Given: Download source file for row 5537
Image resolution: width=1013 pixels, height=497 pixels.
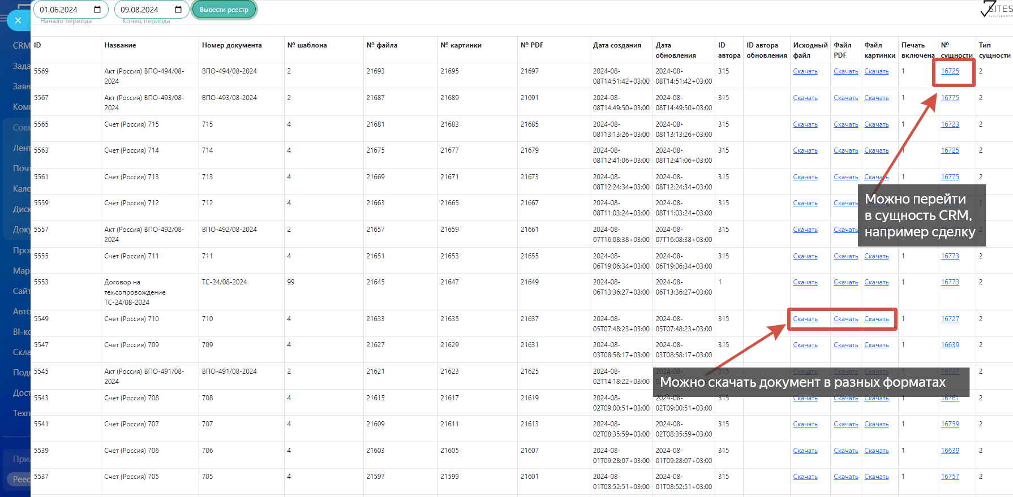Looking at the screenshot, I should click(805, 477).
